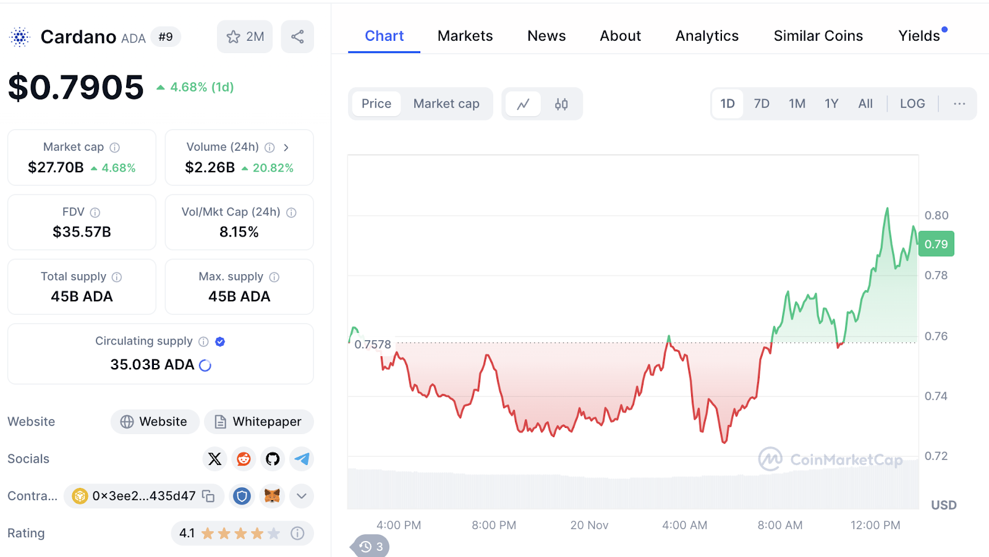Screen dimensions: 989x557
Task: Add token to MetaMask via fox icon
Action: tap(272, 496)
